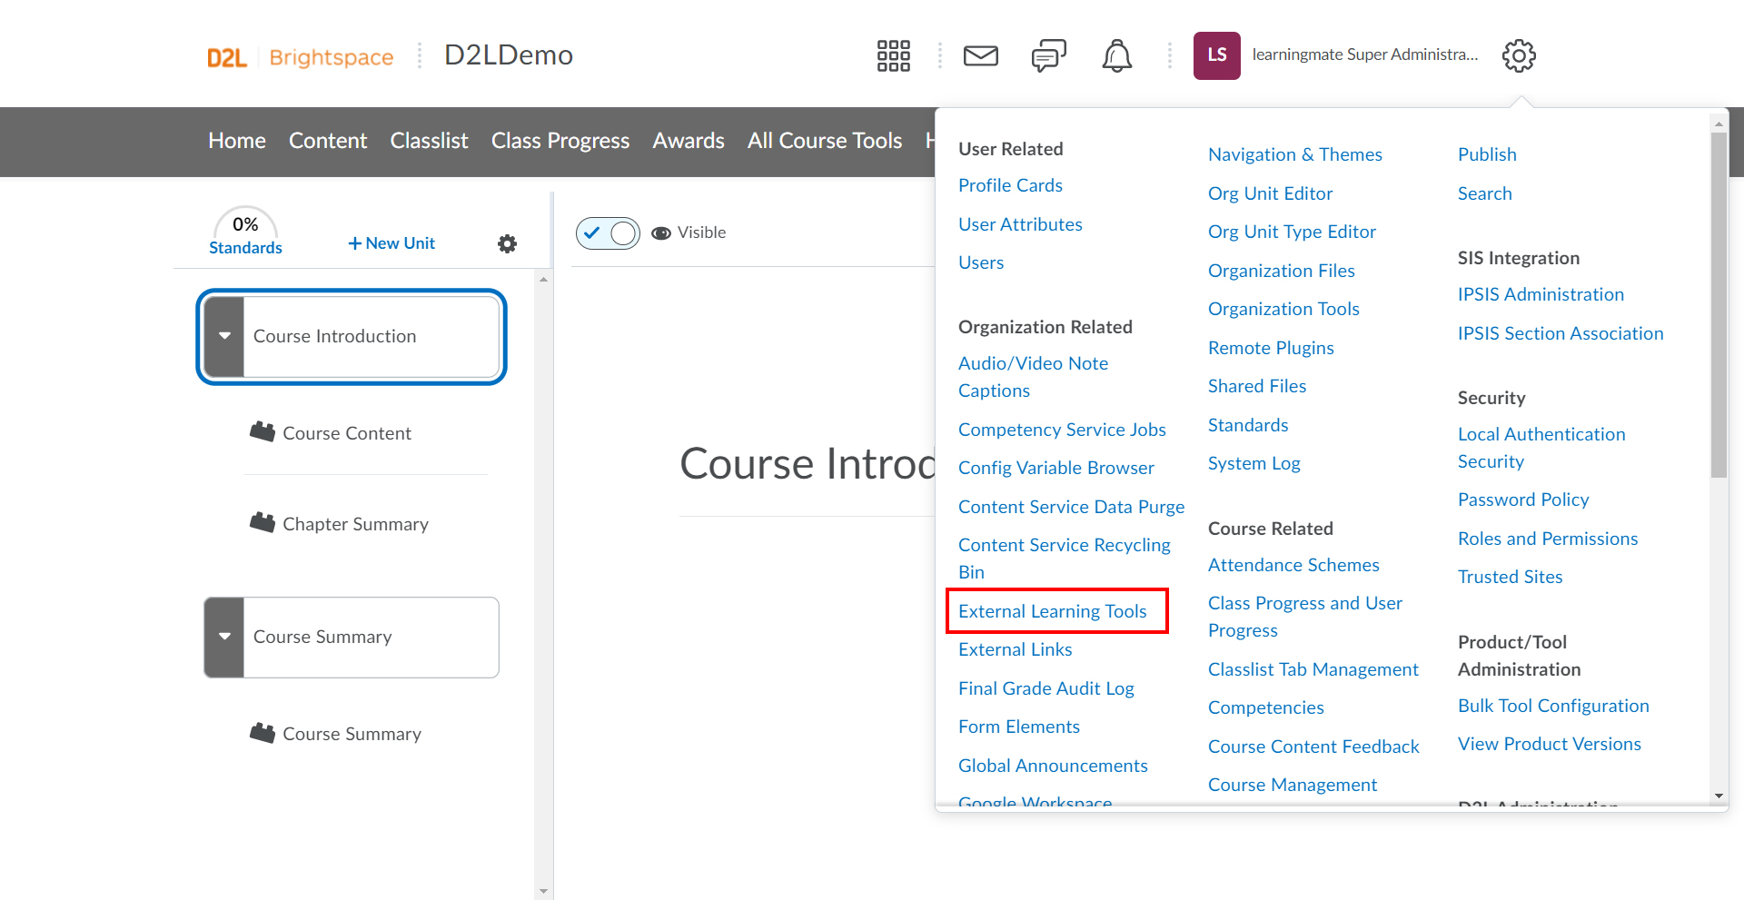Select the Course Introduction unit
1744x900 pixels.
click(x=352, y=336)
